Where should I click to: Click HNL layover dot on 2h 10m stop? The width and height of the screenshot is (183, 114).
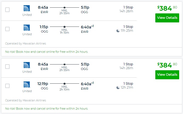[x=64, y=84]
